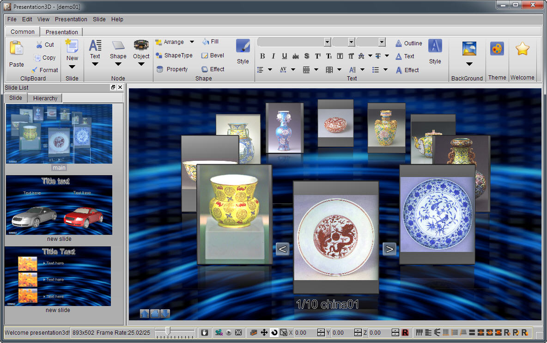
Task: Switch to the Hierarchy tab
Action: [45, 98]
